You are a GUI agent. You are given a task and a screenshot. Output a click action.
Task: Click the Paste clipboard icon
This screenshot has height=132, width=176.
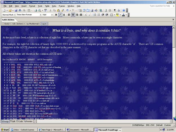[x=58, y=10]
